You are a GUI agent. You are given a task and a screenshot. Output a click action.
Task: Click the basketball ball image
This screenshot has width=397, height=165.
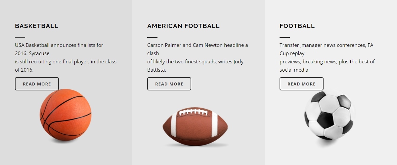pos(66,115)
